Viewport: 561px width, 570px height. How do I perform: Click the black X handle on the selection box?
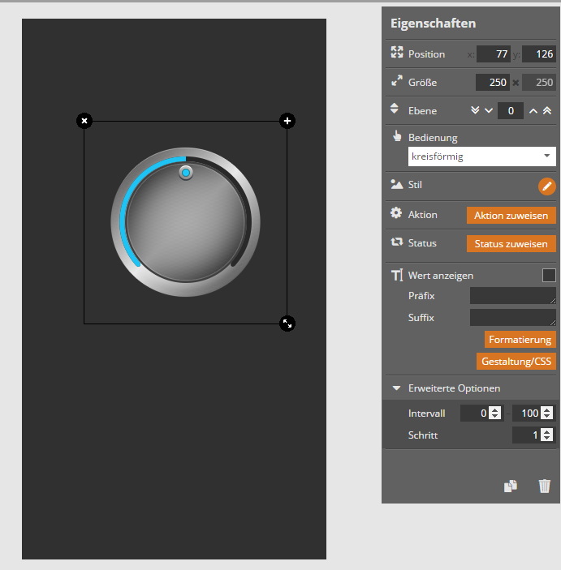[x=84, y=121]
